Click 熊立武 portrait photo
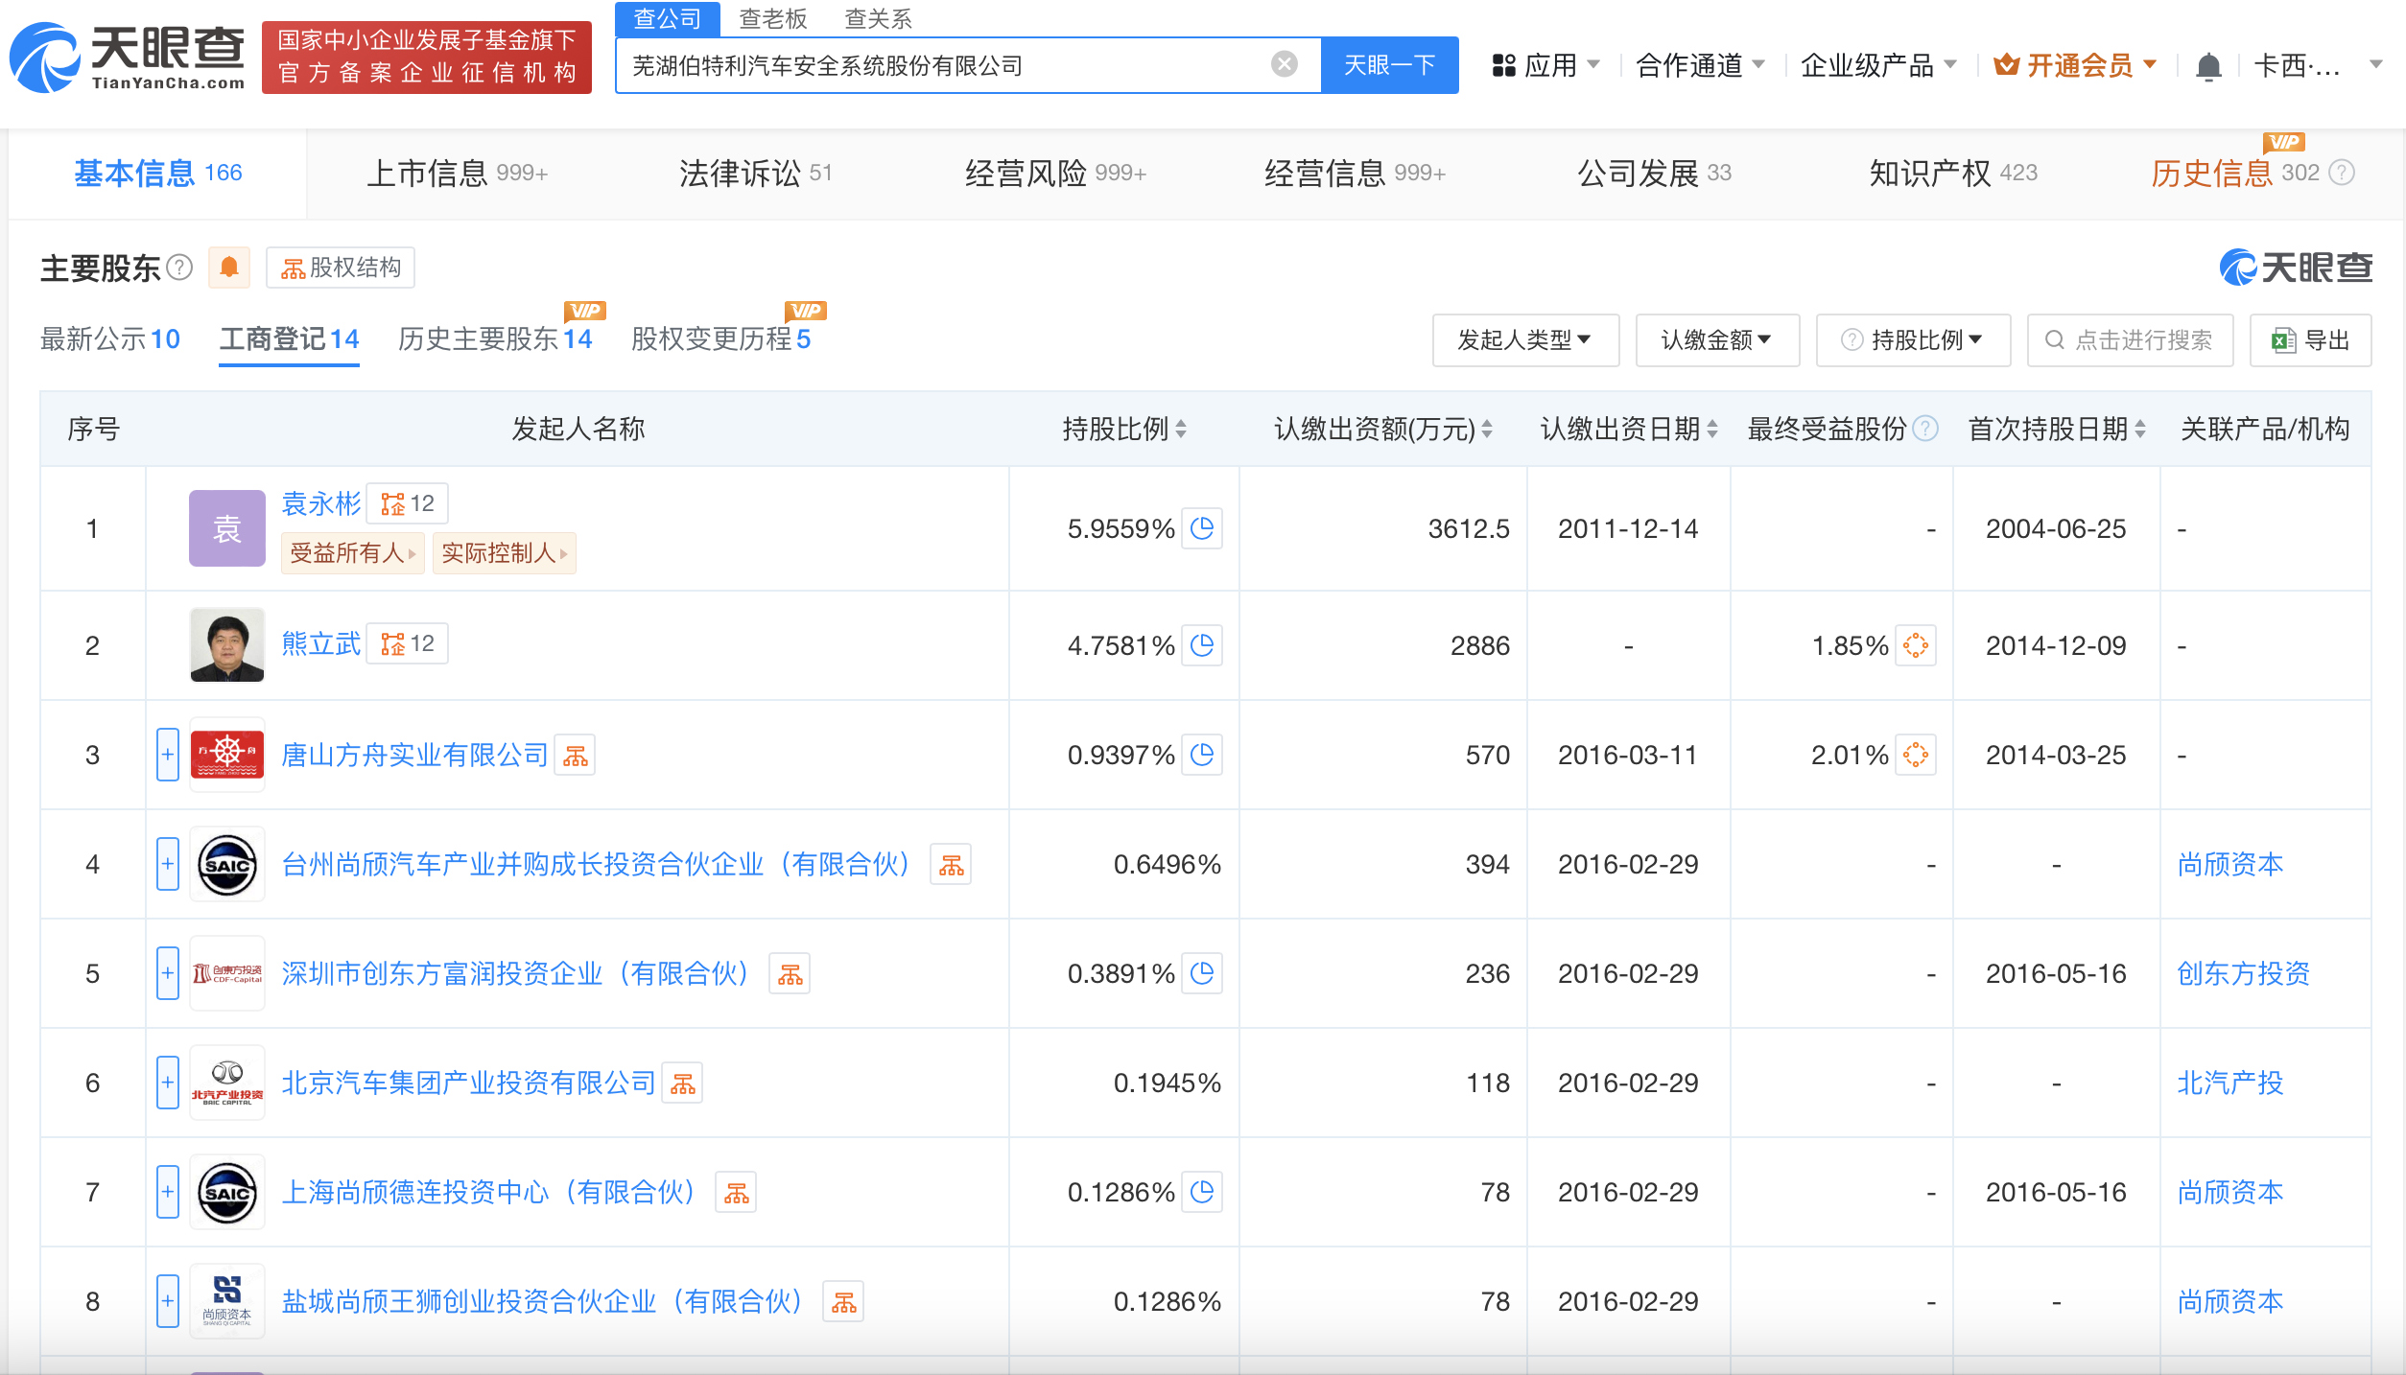 (227, 645)
